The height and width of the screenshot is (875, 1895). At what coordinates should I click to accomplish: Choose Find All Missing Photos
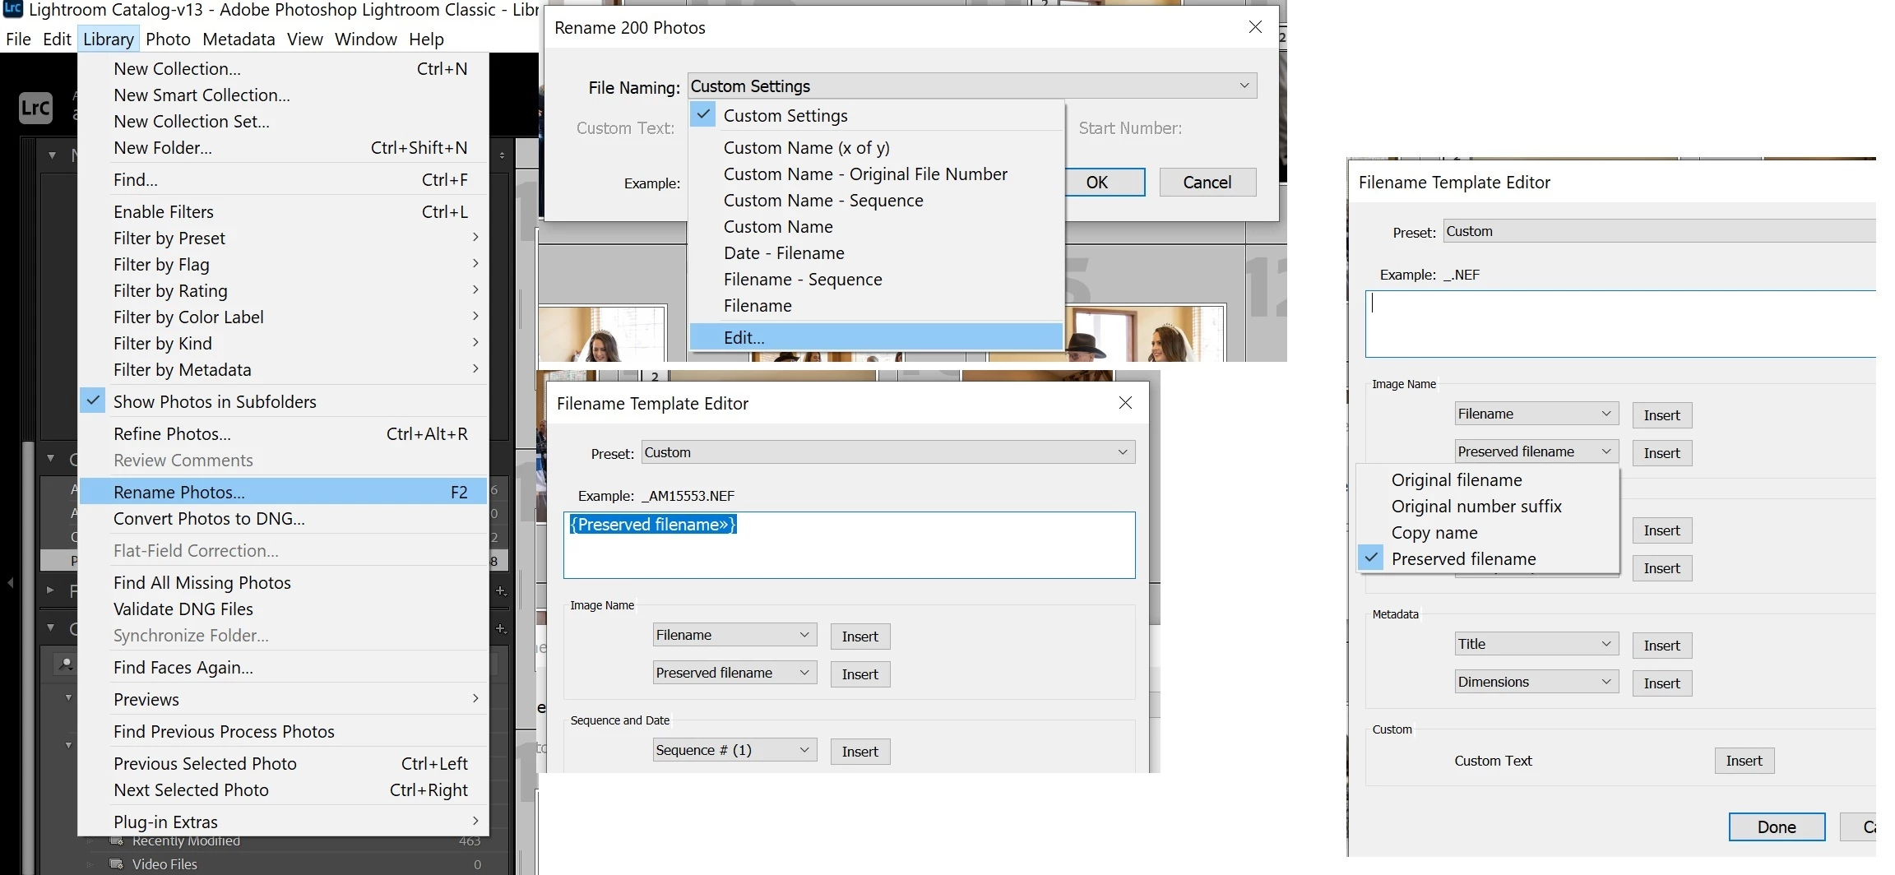point(283,583)
